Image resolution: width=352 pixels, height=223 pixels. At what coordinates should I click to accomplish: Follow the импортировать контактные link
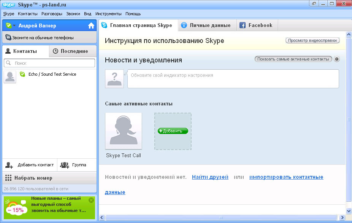pyautogui.click(x=286, y=177)
